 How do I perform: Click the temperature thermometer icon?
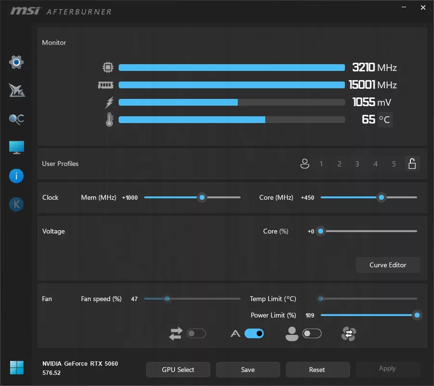coord(109,120)
